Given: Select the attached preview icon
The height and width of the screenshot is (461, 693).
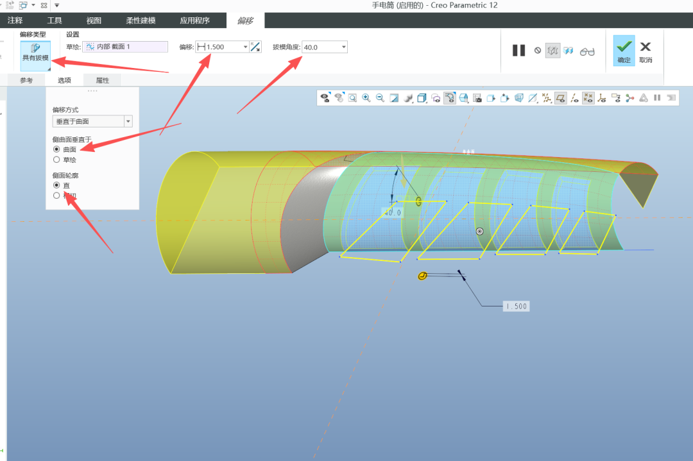Looking at the screenshot, I should pos(569,51).
